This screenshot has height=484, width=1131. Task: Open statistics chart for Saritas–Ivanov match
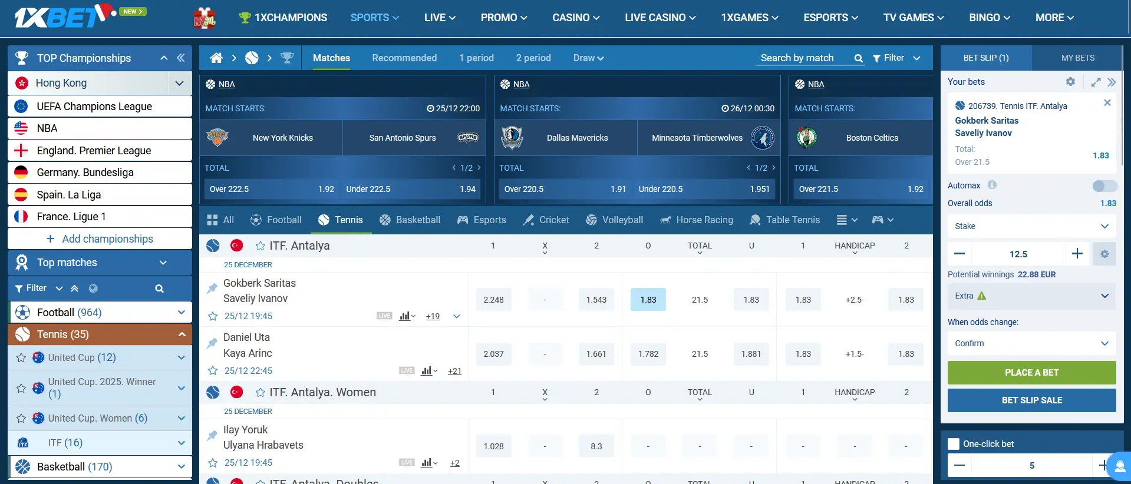(x=407, y=316)
